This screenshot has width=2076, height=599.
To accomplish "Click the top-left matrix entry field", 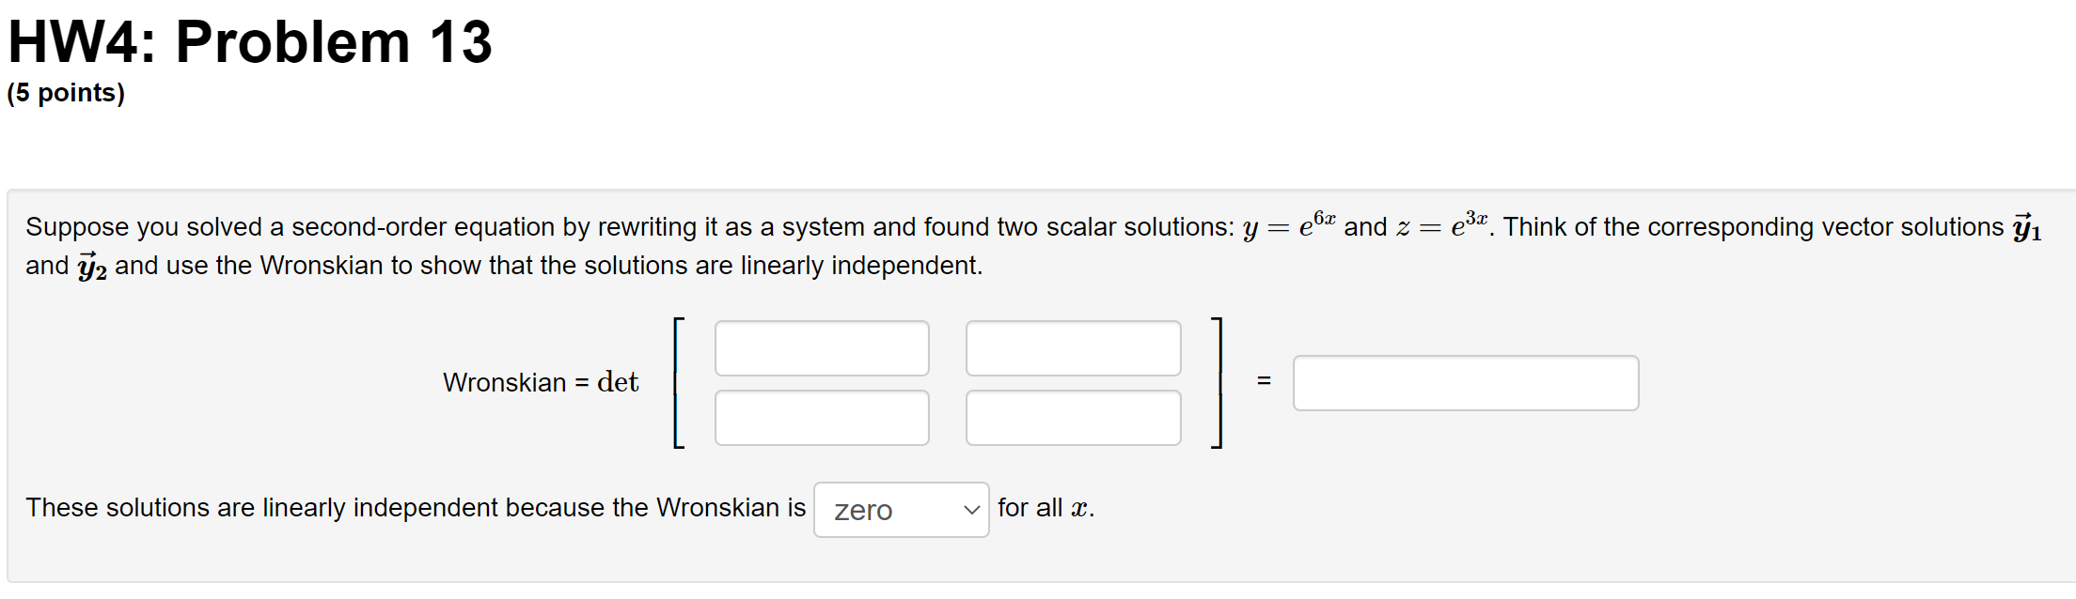I will [x=822, y=348].
